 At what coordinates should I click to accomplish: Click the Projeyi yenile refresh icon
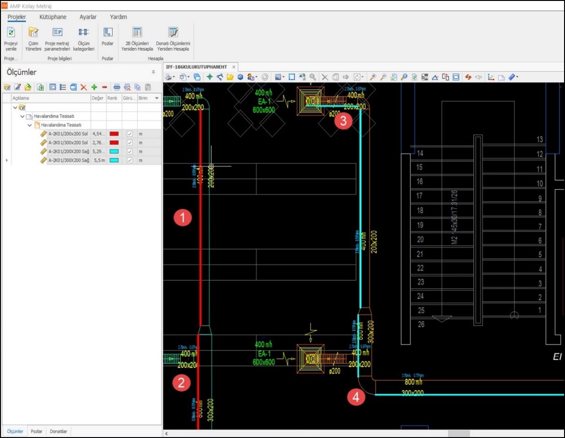coord(11,33)
